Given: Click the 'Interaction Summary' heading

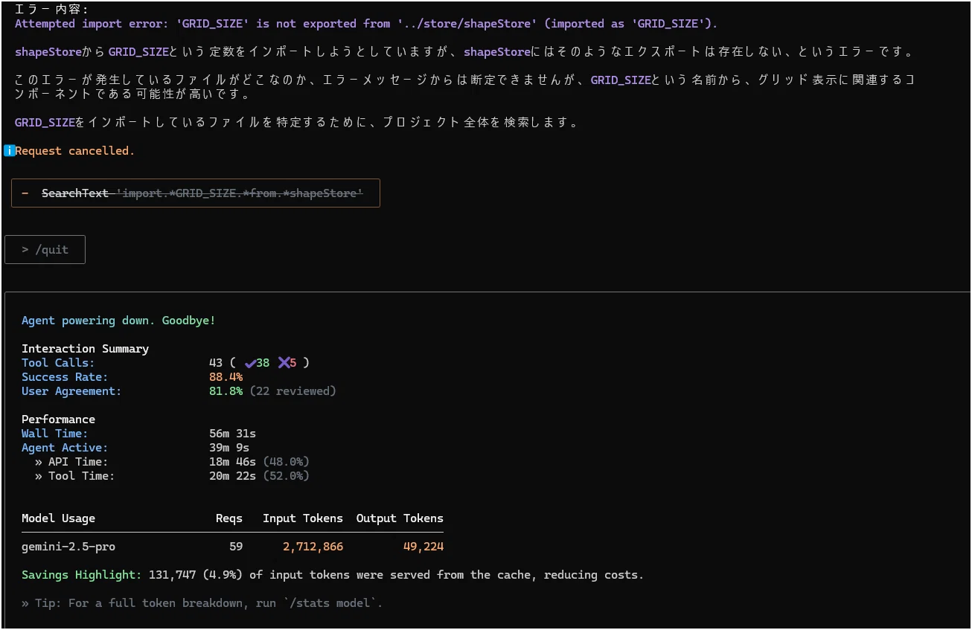Looking at the screenshot, I should [85, 349].
